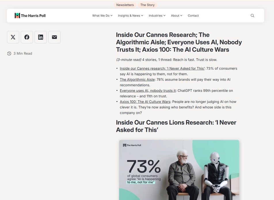Expand the About menu
Image resolution: width=274 pixels, height=200 pixels.
point(176,16)
